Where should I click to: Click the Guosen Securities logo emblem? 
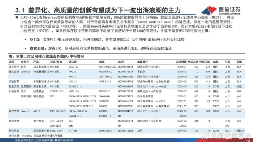tap(209, 10)
